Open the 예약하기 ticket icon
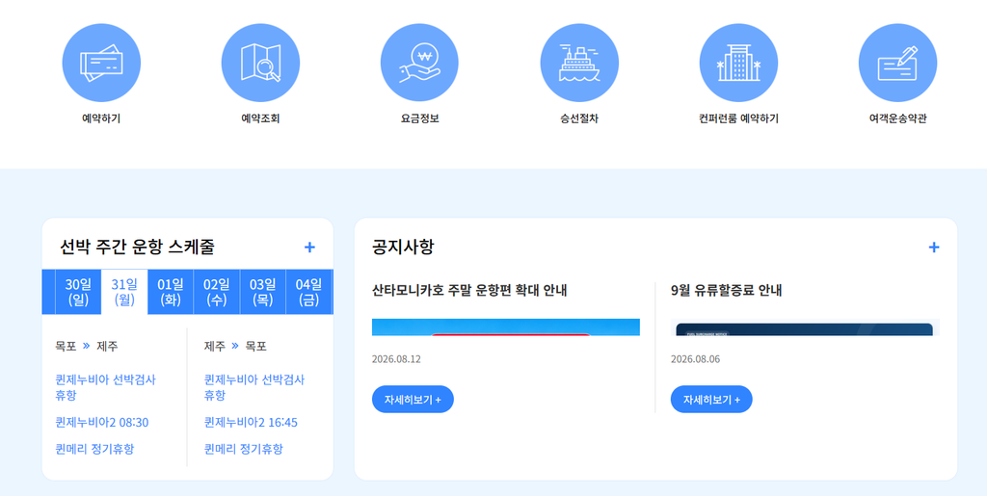Screen dimensions: 987x496 coord(101,63)
